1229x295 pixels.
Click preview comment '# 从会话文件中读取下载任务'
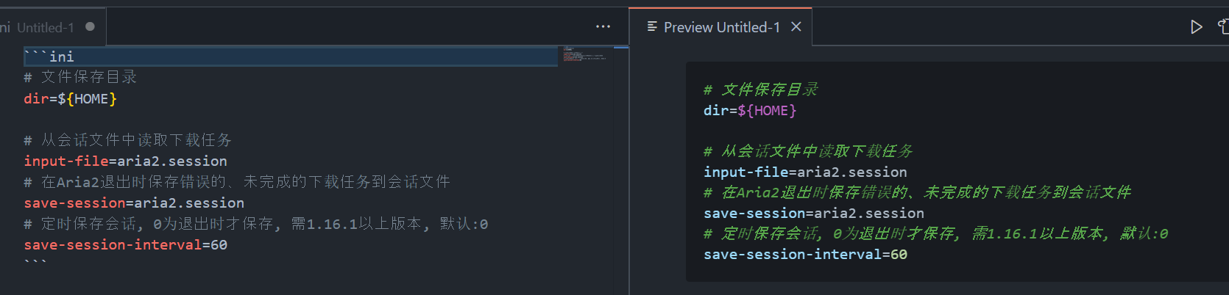tap(808, 151)
